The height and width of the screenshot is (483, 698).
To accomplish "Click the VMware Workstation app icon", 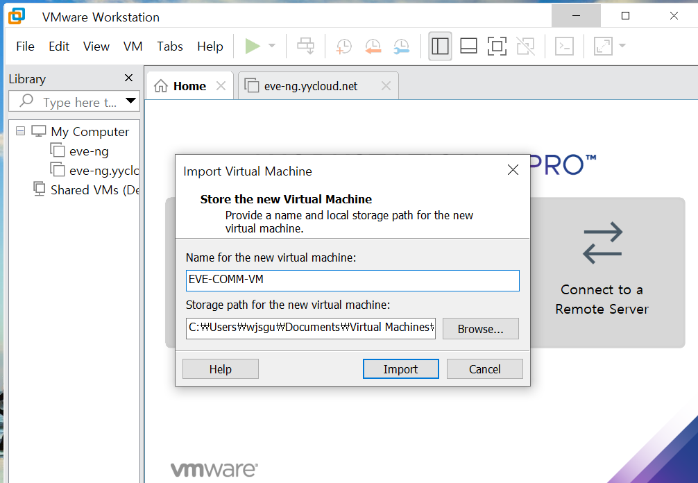I will 17,16.
